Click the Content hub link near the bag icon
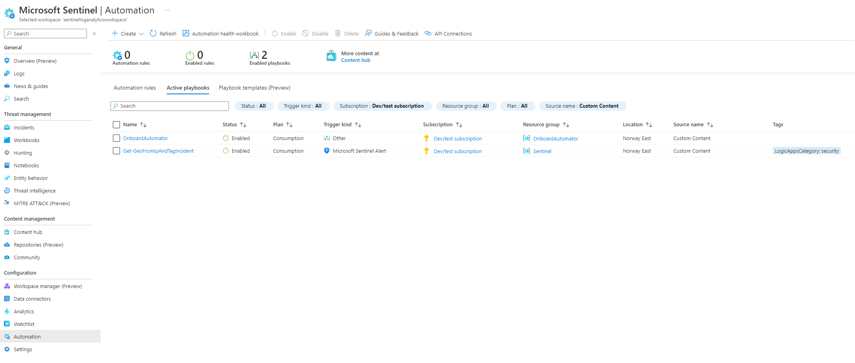This screenshot has height=363, width=855. [x=356, y=60]
